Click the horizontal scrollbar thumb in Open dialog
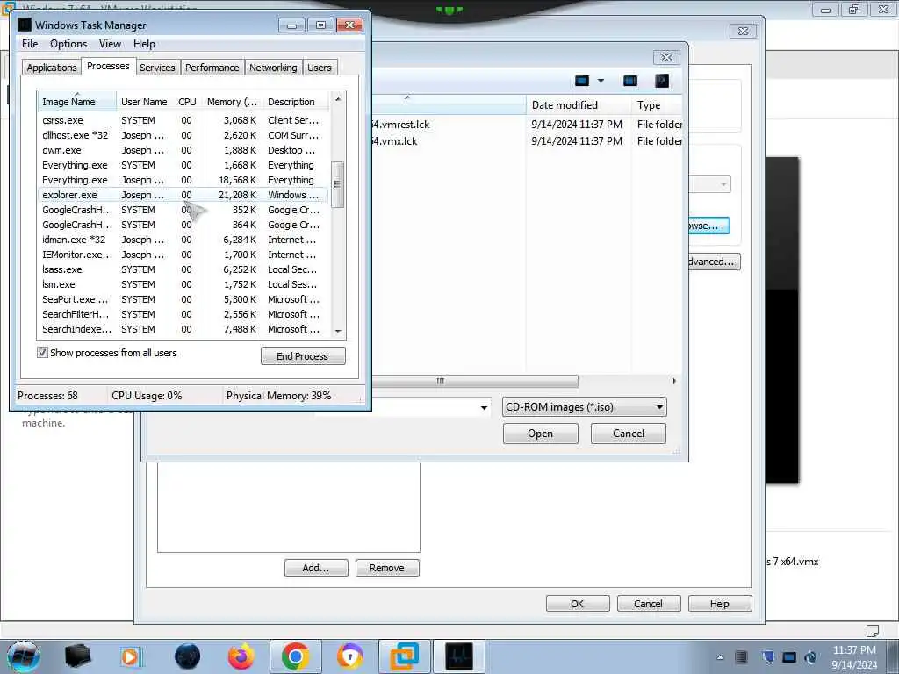Screen dimensions: 899x674 [x=475, y=381]
